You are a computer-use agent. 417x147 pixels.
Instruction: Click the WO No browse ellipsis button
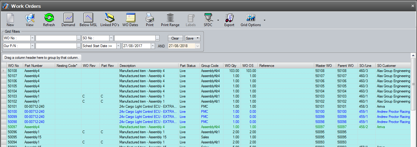click(78, 38)
